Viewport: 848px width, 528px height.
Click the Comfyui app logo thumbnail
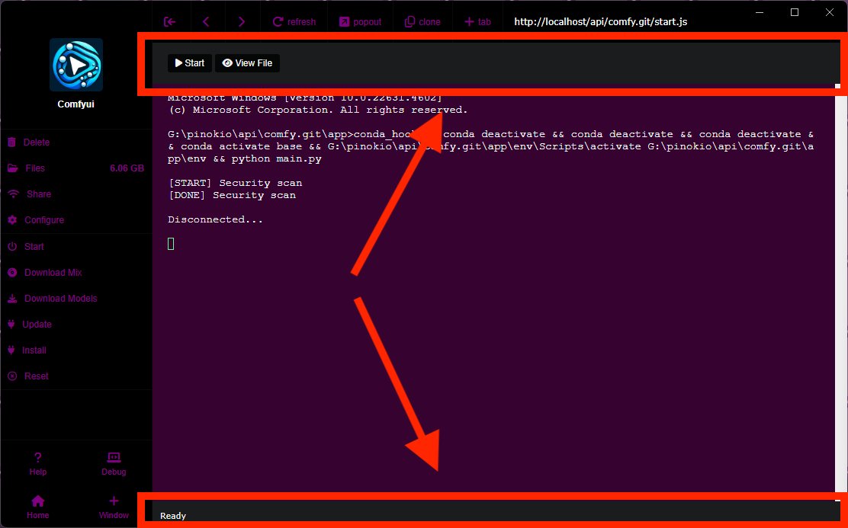pos(76,65)
